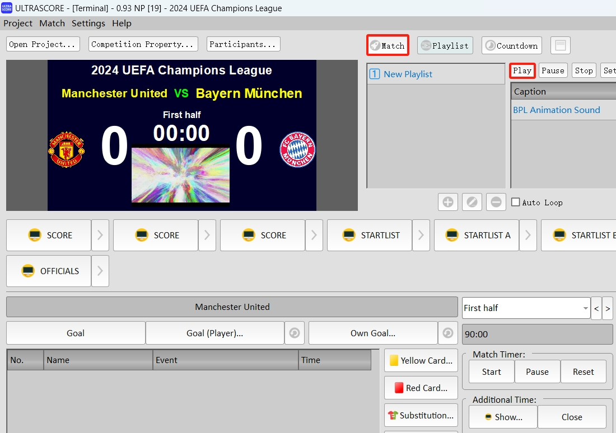Image resolution: width=616 pixels, height=433 pixels.
Task: Click the remove playlist minus icon
Action: click(x=496, y=202)
